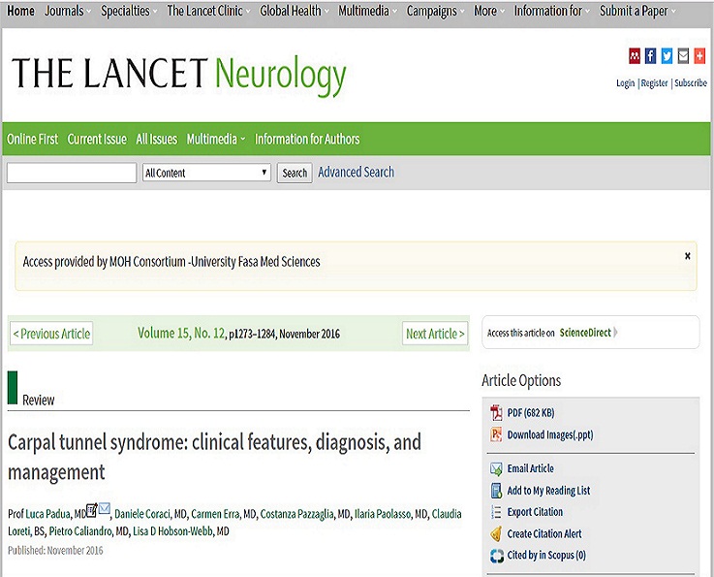714x577 pixels.
Task: Share via Mendeley icon
Action: [635, 55]
